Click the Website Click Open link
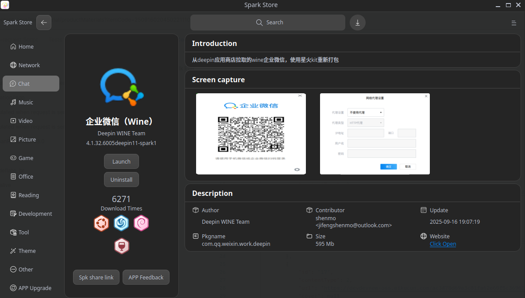525x298 pixels. click(443, 244)
